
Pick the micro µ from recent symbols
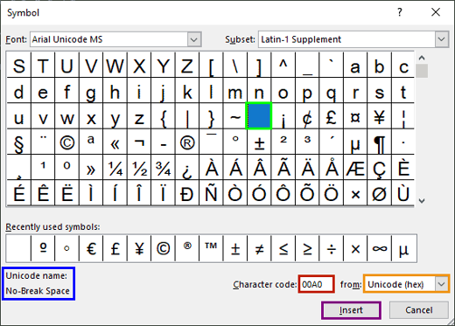403,248
